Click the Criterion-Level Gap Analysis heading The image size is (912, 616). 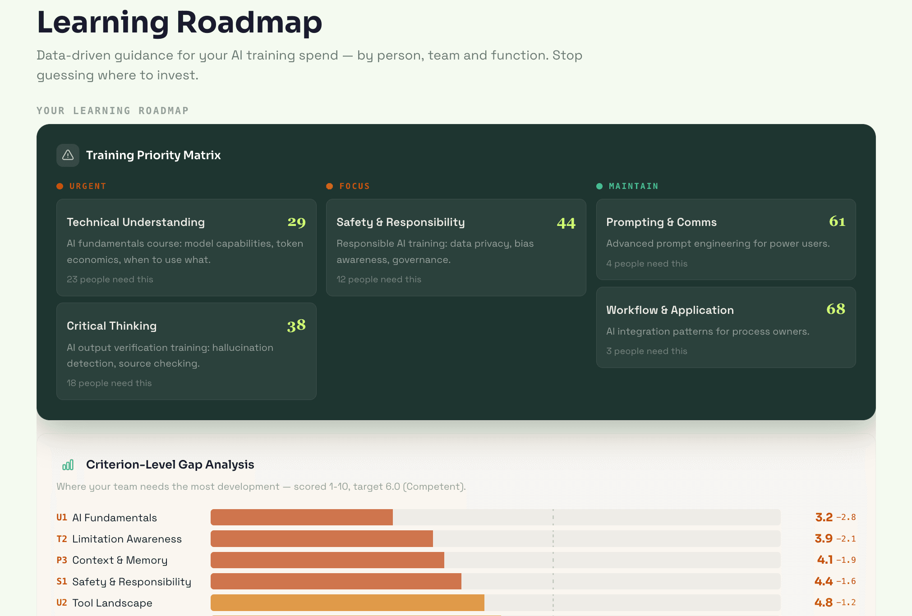coord(170,464)
